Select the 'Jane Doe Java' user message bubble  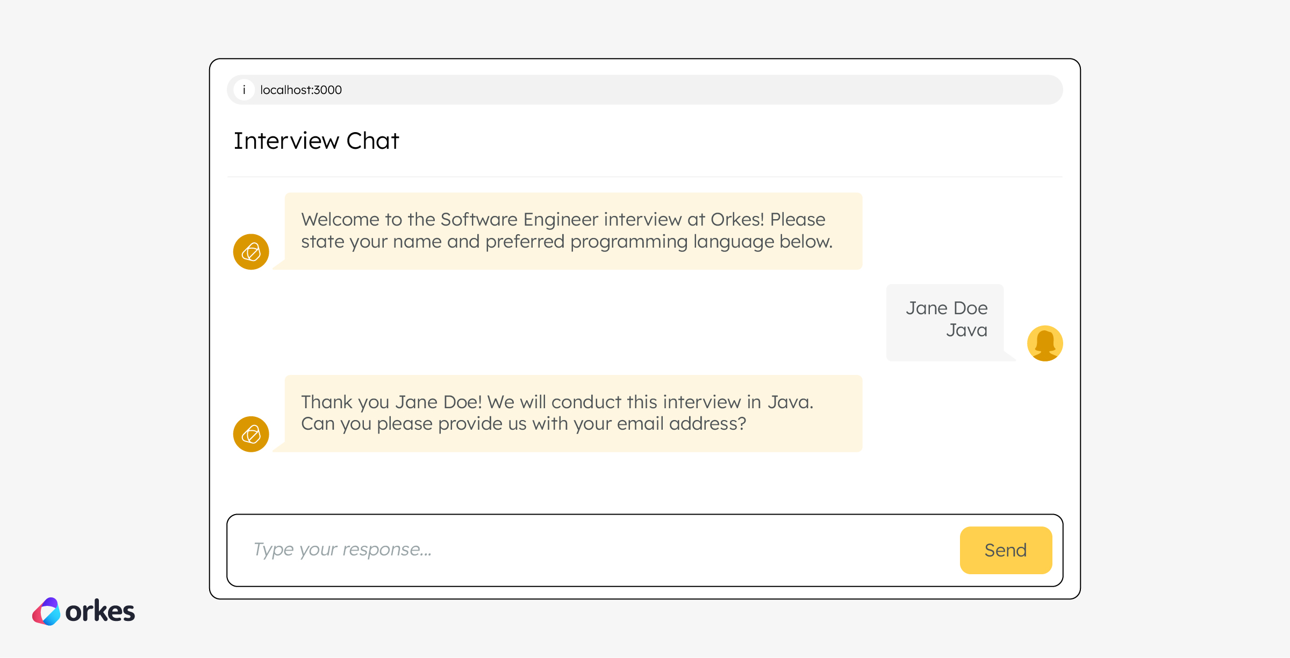[x=945, y=321]
